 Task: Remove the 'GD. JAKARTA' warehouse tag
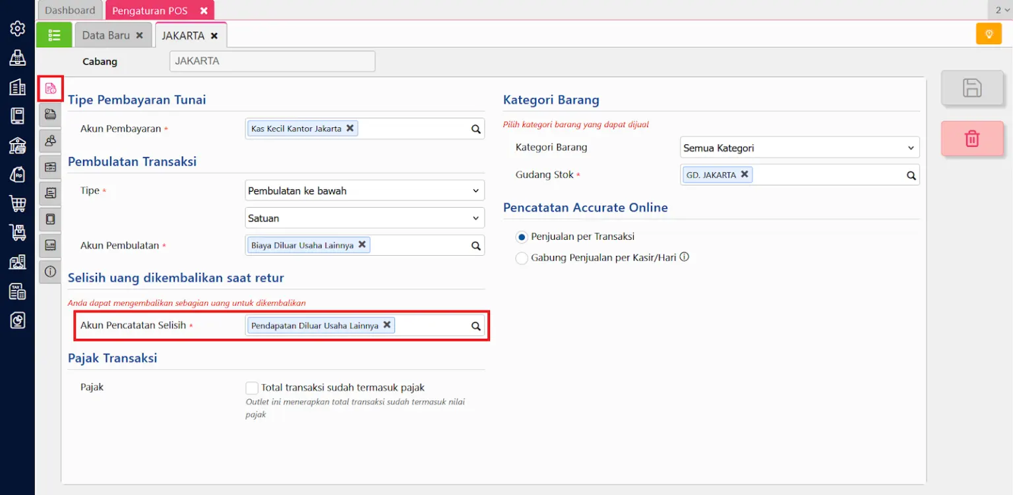tap(745, 174)
